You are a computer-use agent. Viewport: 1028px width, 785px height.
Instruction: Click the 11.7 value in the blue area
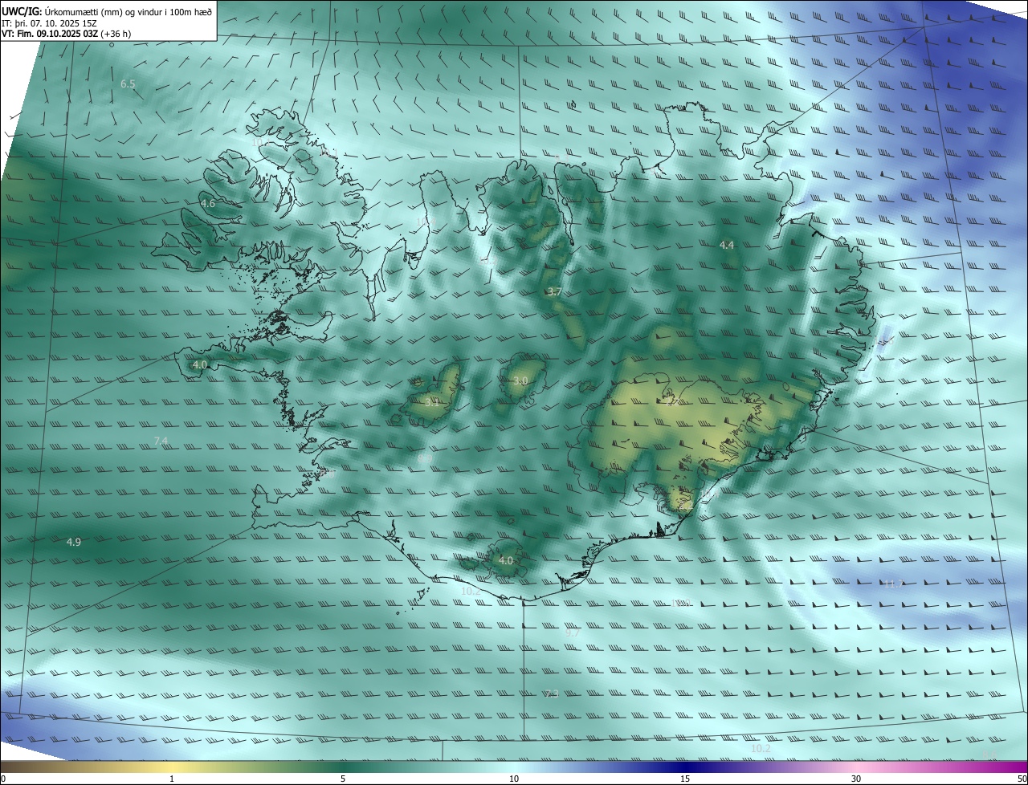tap(893, 584)
